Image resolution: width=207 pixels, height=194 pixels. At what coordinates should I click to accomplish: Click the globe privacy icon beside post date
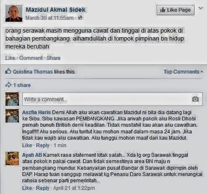click(x=80, y=18)
